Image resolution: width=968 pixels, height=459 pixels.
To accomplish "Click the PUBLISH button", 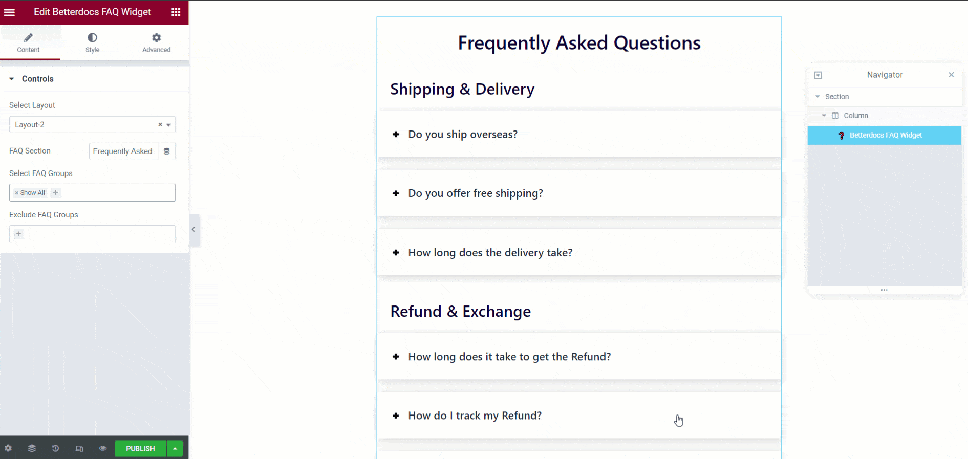I will coord(140,448).
